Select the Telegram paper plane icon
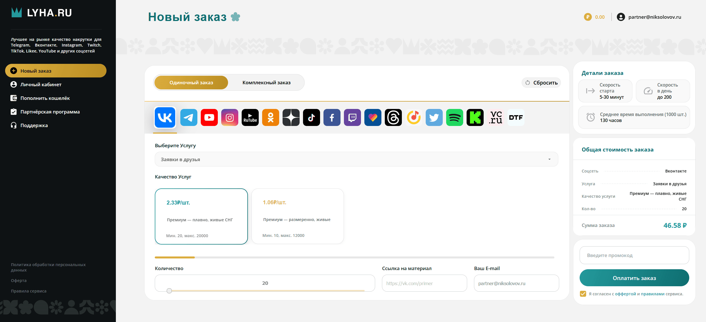This screenshot has height=322, width=706. point(189,117)
